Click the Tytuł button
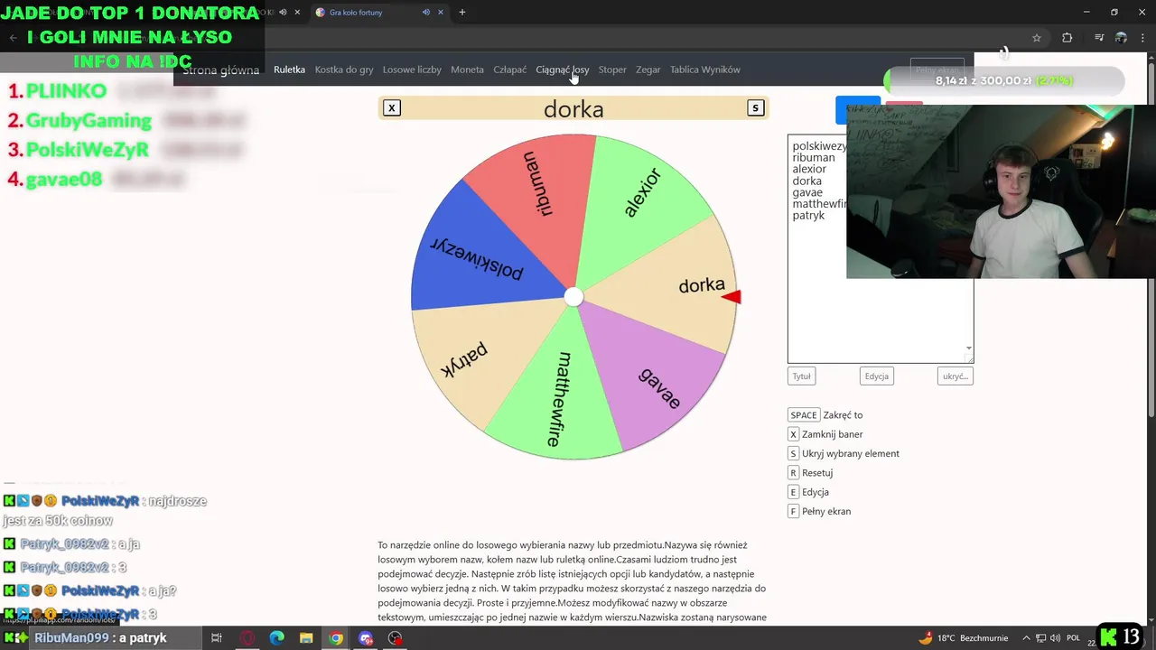This screenshot has height=650, width=1156. [802, 376]
